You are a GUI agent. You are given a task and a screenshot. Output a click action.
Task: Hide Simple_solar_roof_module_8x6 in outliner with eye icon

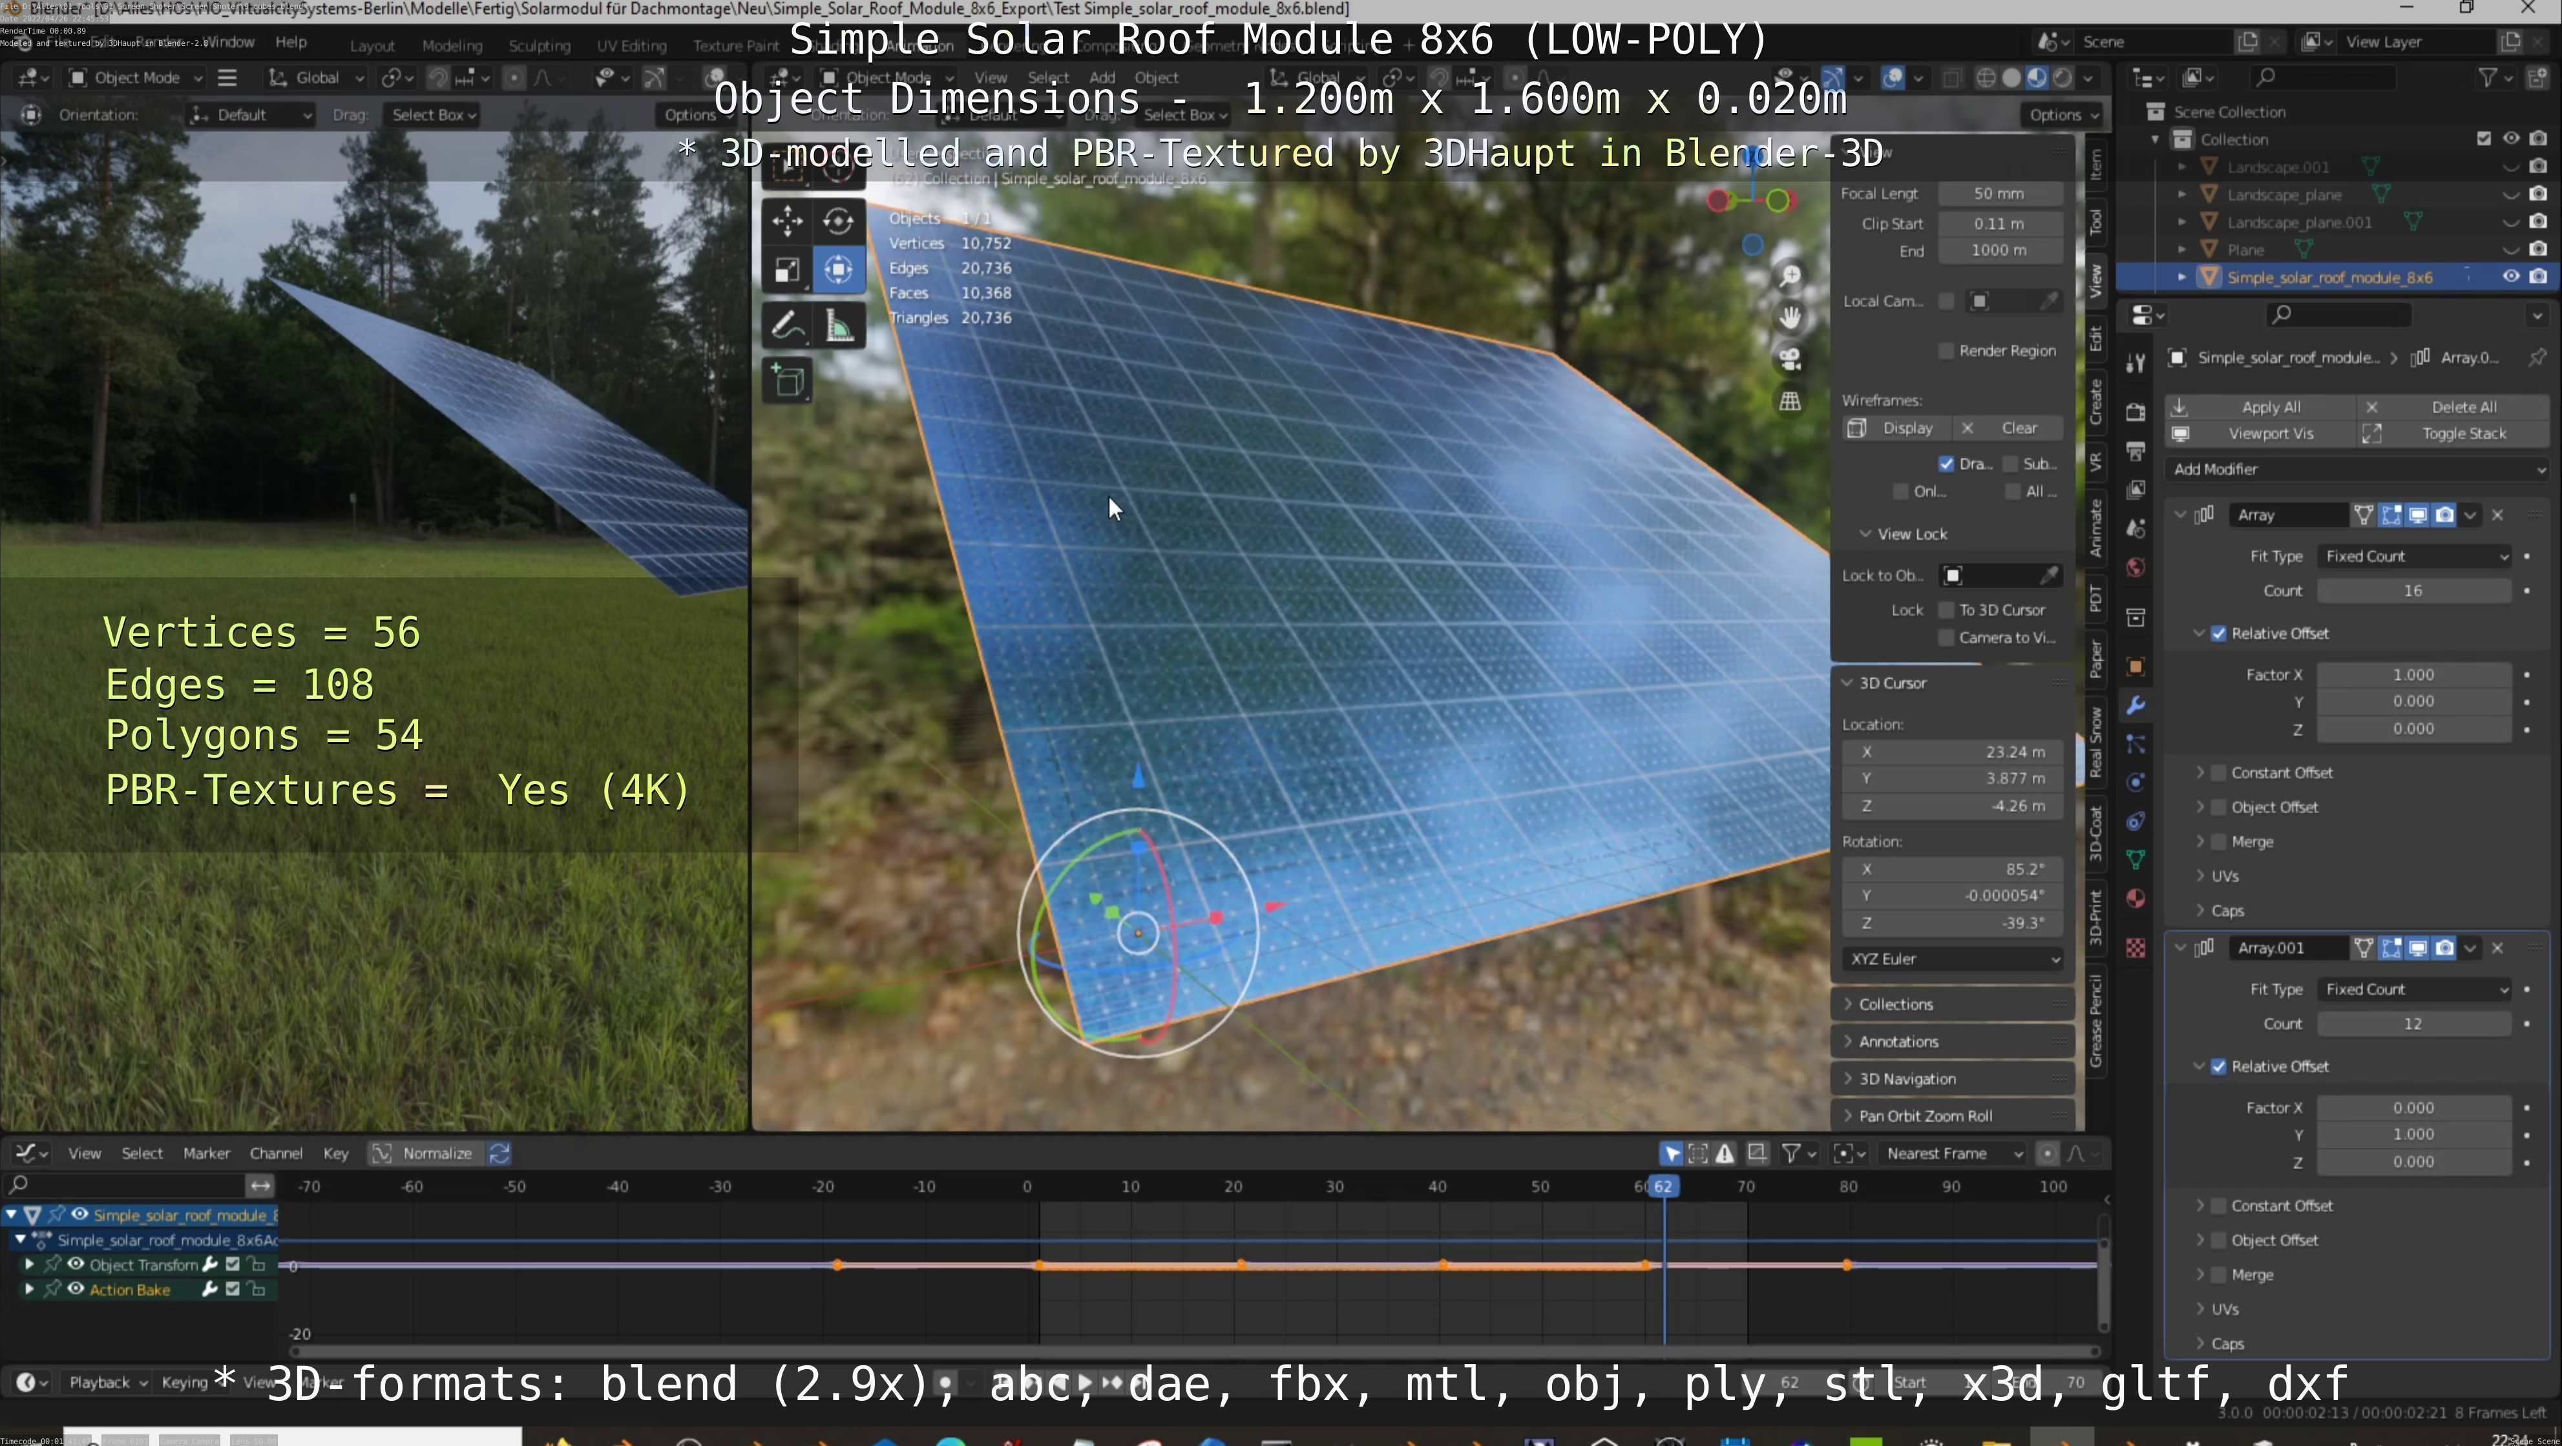(2510, 276)
